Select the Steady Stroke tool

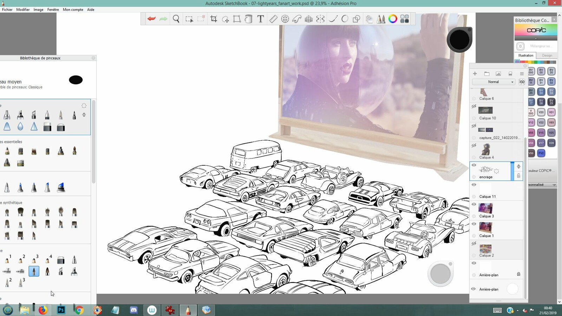click(333, 19)
